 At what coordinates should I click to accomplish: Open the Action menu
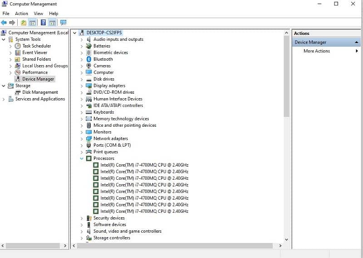(21, 14)
